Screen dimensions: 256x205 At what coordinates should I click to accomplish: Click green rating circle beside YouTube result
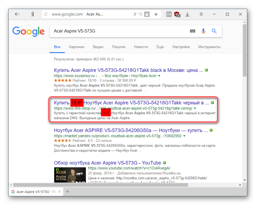164,163
